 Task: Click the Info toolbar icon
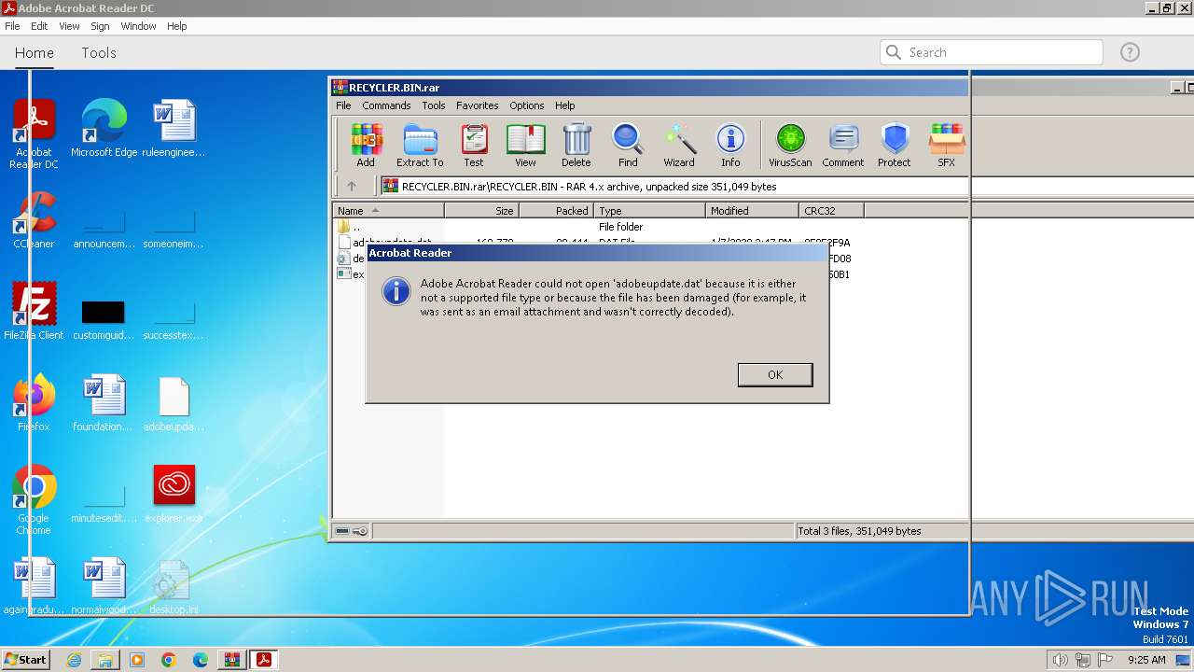click(730, 146)
